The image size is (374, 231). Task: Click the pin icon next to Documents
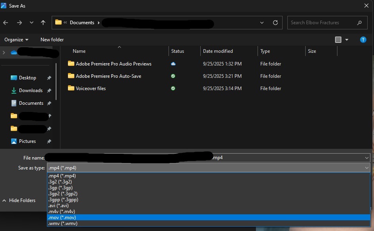[x=49, y=103]
